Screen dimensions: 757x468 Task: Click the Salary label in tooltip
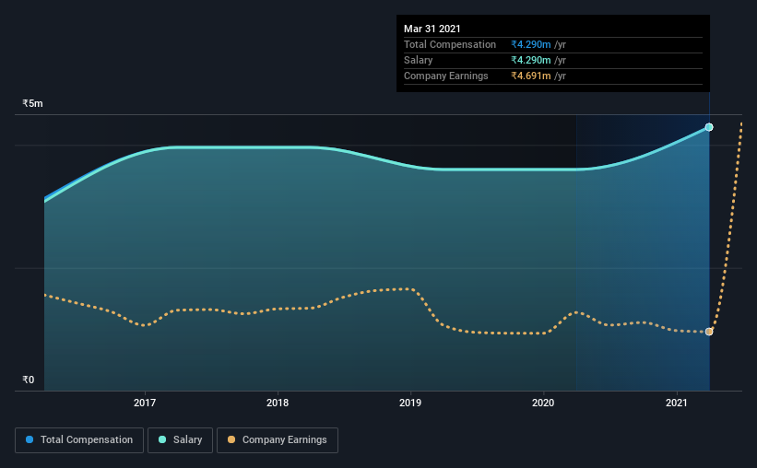(x=418, y=60)
